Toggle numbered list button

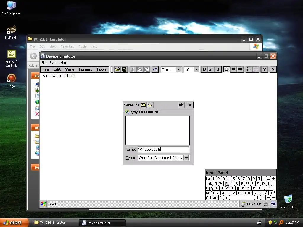pos(255,69)
